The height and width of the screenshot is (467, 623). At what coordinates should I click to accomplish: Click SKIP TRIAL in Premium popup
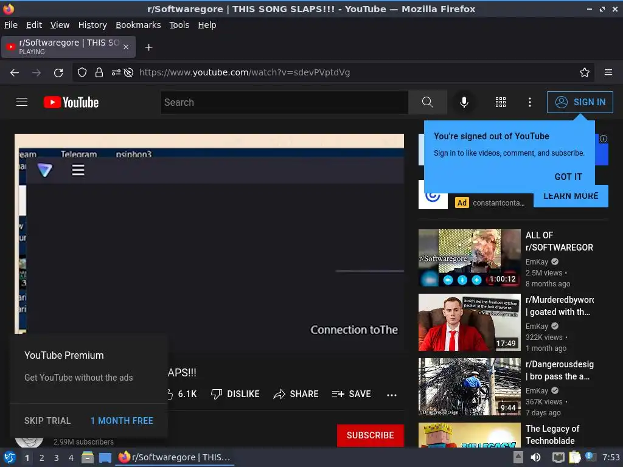[x=47, y=421]
